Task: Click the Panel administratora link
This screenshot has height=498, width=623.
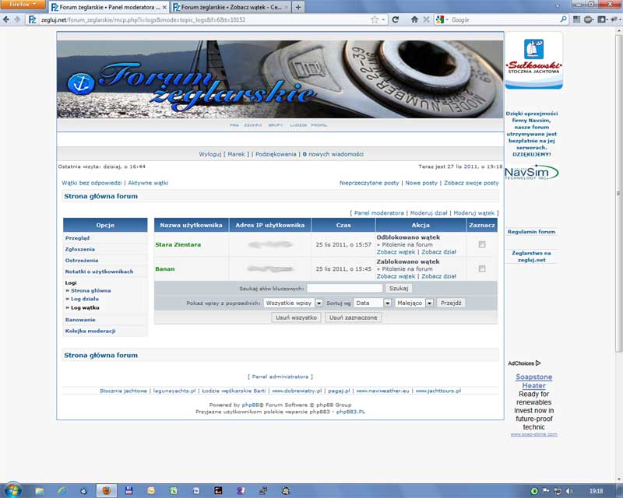Action: [280, 377]
